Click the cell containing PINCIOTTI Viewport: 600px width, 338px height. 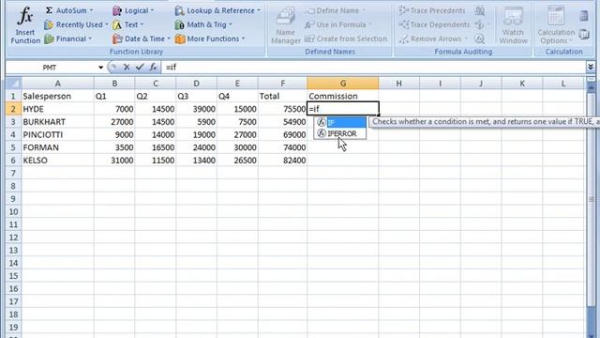click(58, 134)
